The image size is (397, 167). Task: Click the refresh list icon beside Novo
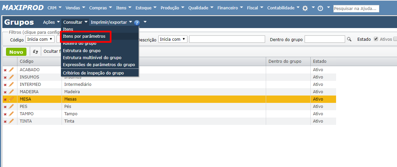tap(35, 51)
